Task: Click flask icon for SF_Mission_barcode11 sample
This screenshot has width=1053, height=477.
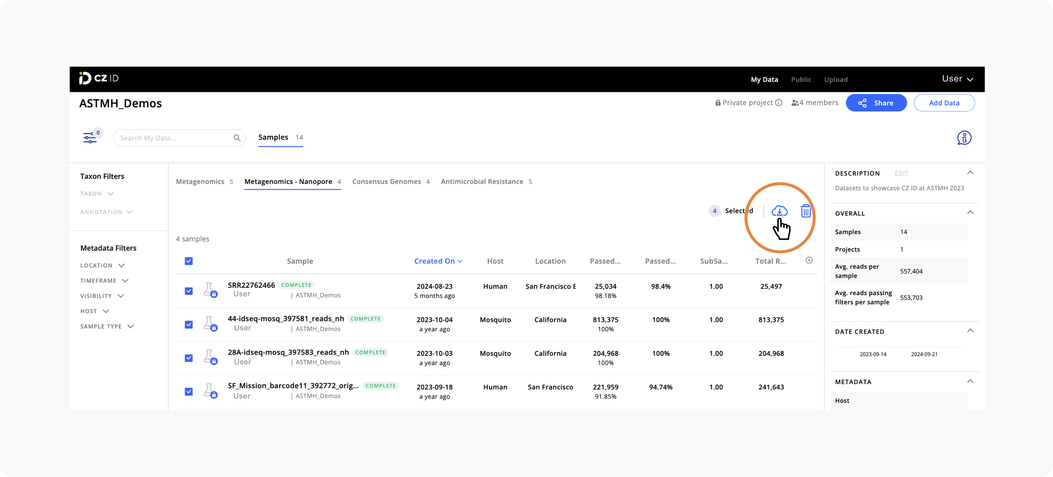Action: (x=210, y=391)
